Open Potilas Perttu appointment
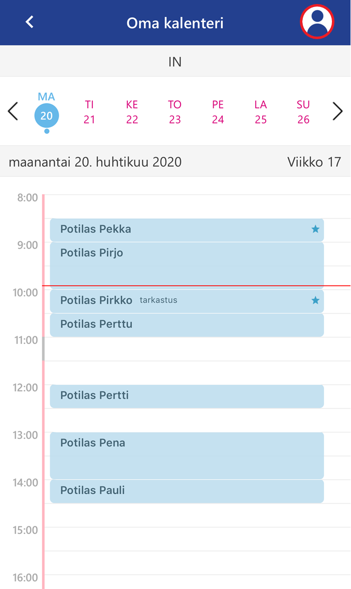This screenshot has height=589, width=351. [x=187, y=325]
